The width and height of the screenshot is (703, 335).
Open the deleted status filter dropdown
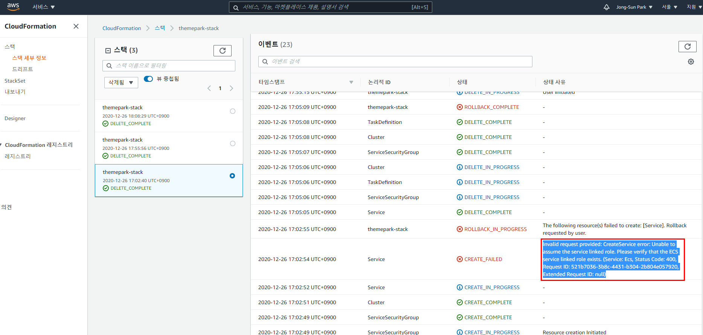(x=121, y=83)
